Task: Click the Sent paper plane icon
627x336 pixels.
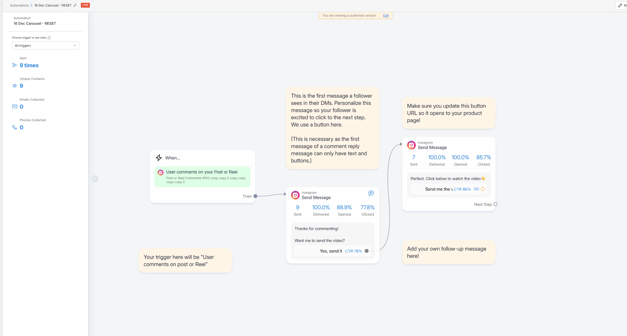Action: tap(15, 65)
